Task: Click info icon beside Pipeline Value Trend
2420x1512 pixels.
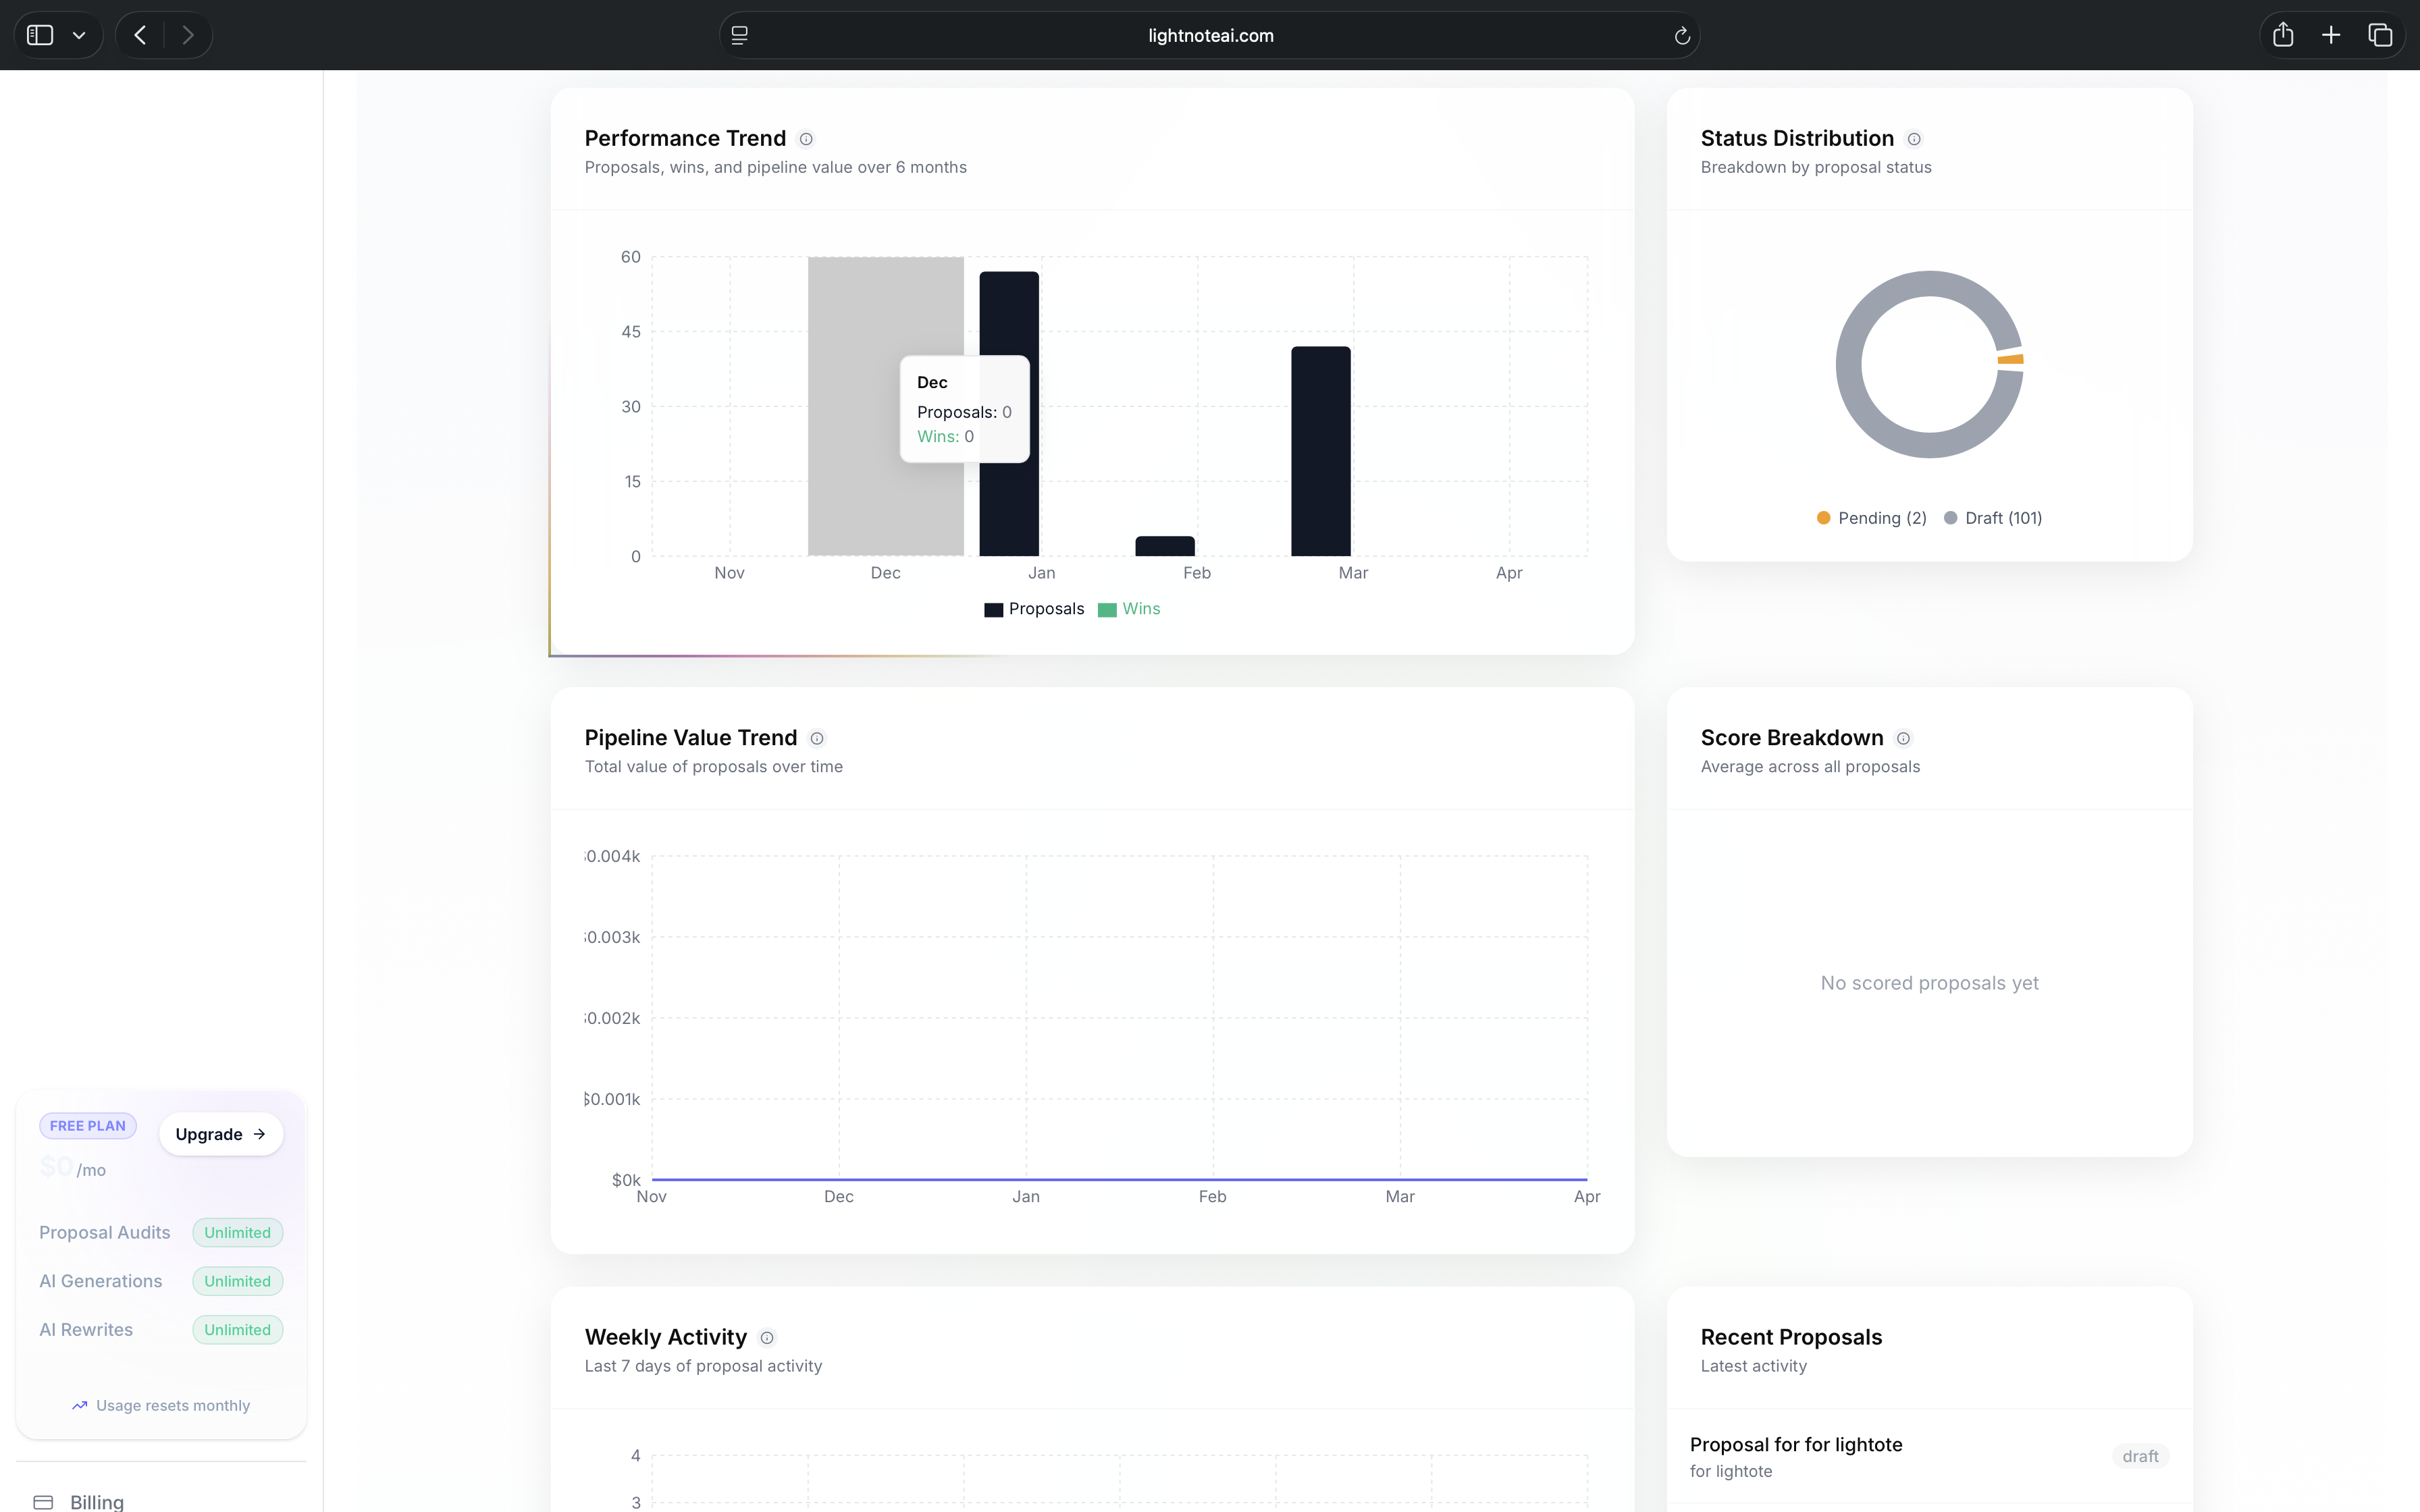Action: coord(817,738)
